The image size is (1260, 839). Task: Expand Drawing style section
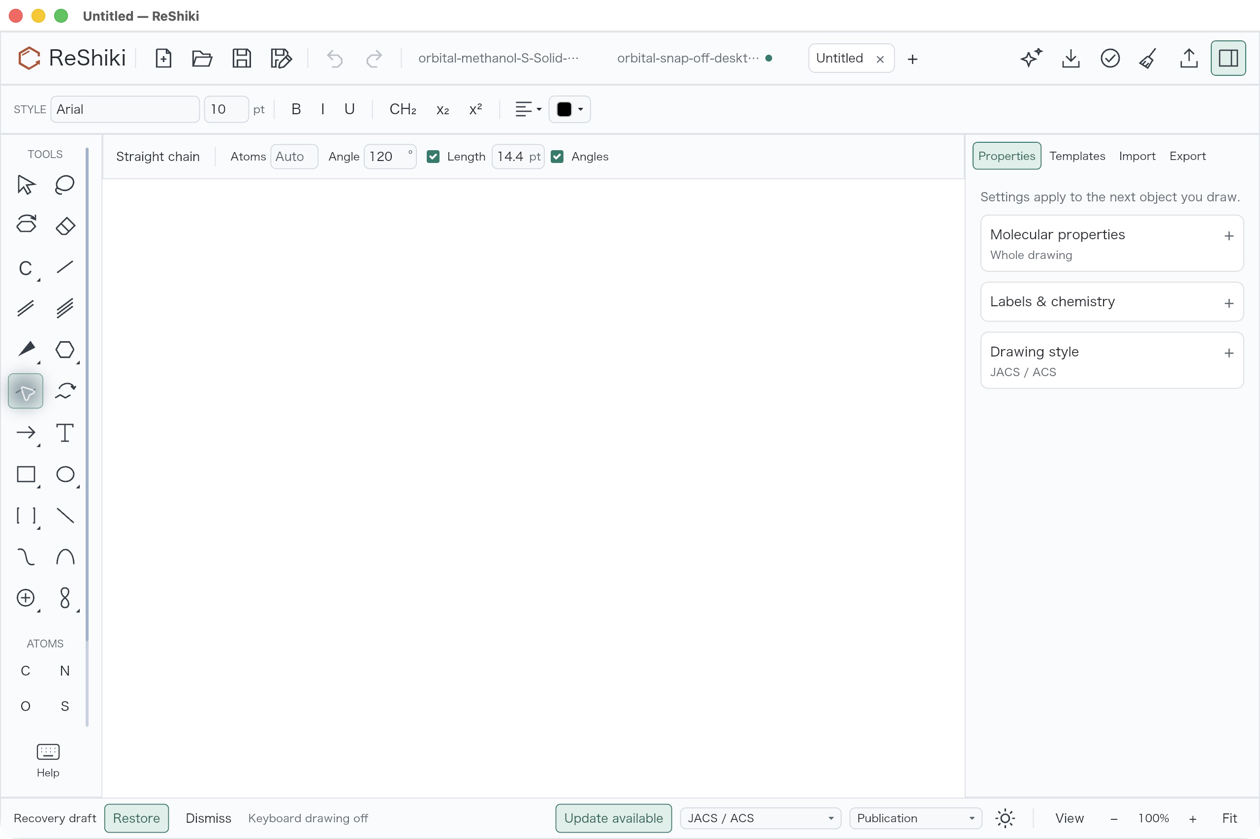coord(1111,360)
